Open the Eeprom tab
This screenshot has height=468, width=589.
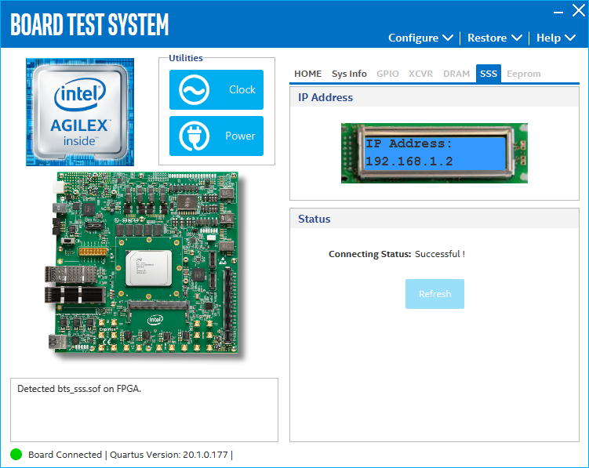point(524,74)
